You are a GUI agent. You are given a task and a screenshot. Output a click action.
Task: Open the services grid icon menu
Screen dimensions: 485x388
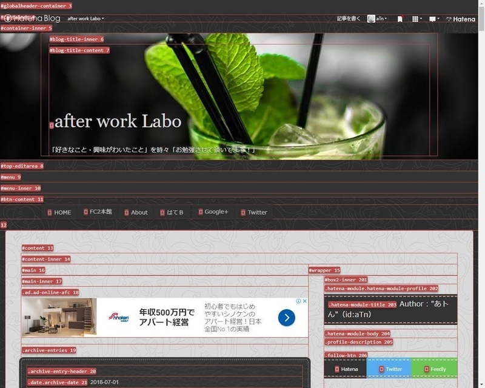[x=415, y=19]
